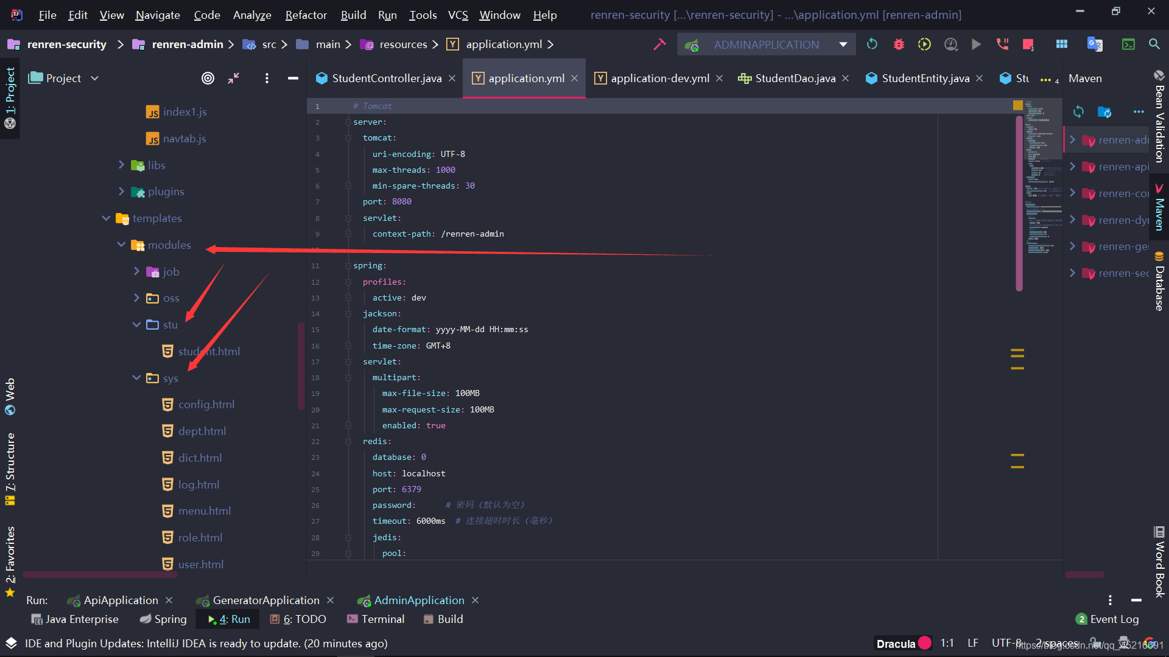The height and width of the screenshot is (657, 1169).
Task: Minimize the Run tool window
Action: click(x=1136, y=600)
